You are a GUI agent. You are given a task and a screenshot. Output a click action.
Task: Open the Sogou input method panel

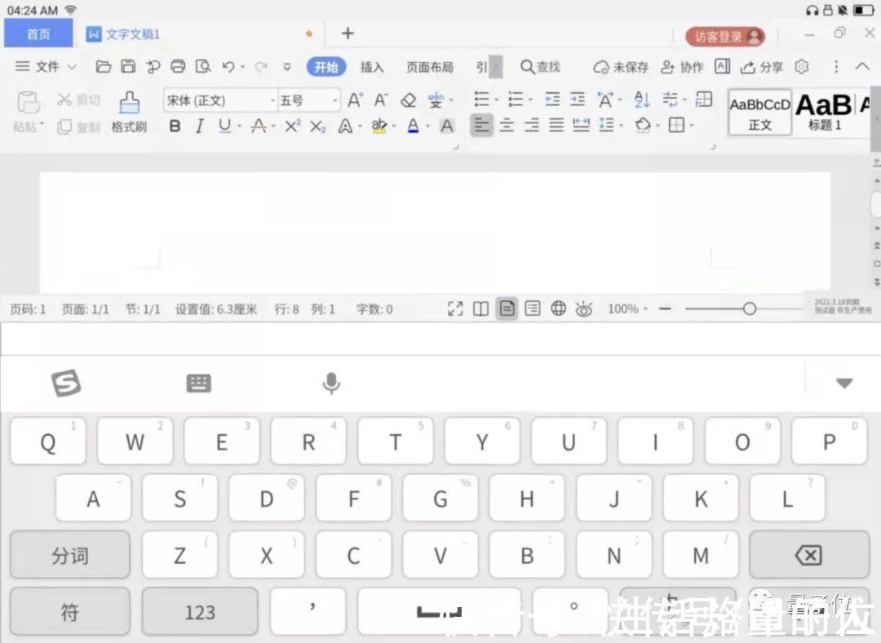[67, 382]
